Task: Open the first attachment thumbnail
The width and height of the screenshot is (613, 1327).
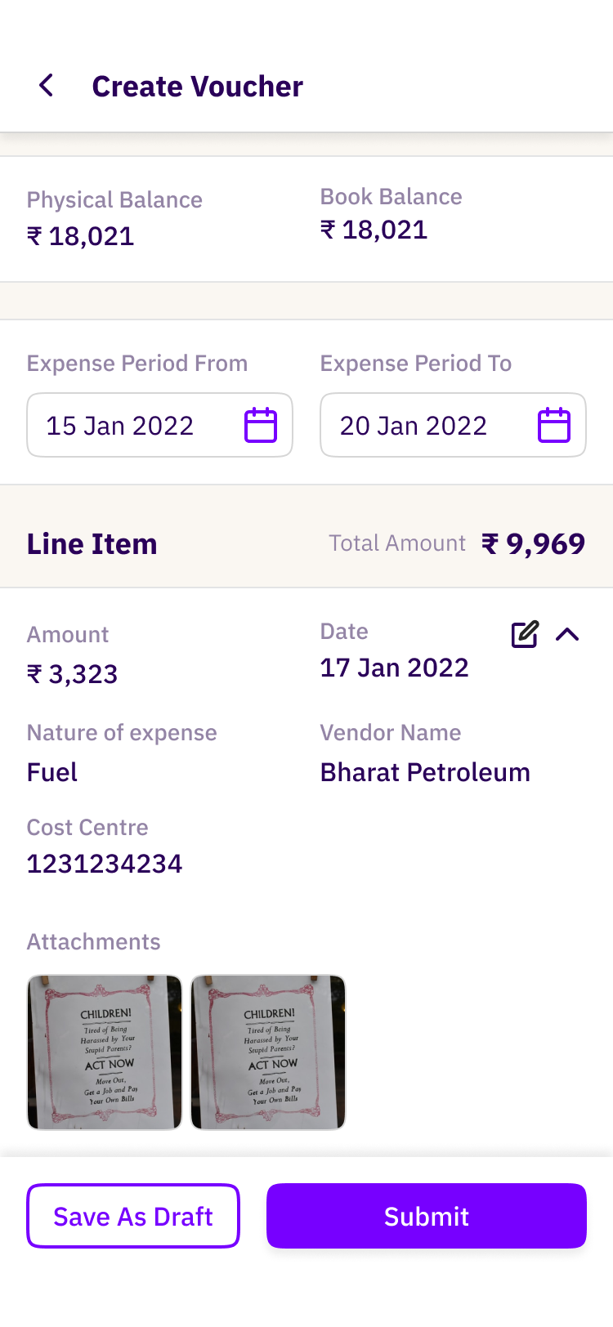Action: (x=105, y=1052)
